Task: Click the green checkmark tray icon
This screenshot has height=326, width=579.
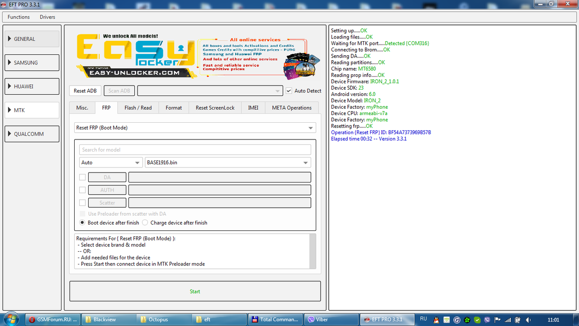Action: 477,320
